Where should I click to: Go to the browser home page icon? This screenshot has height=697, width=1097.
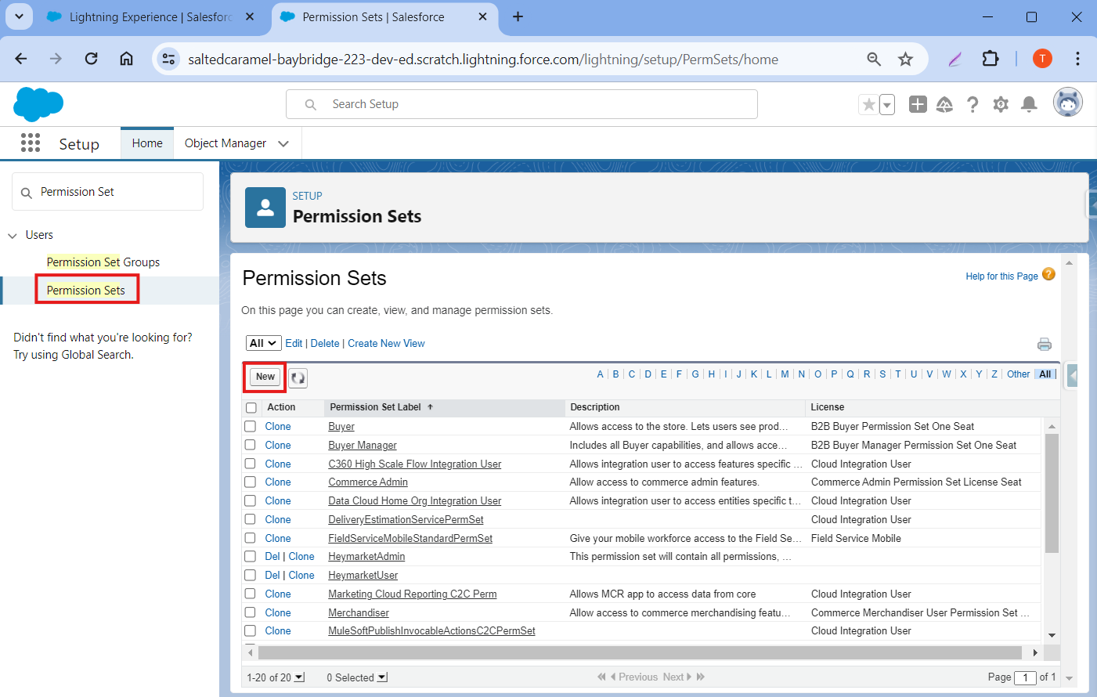[x=126, y=59]
